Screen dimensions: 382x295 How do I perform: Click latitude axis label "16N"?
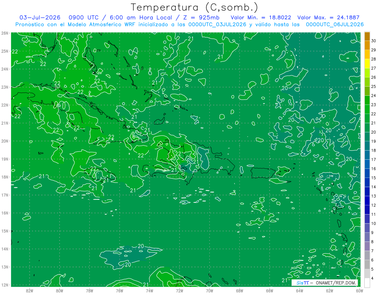(5, 213)
